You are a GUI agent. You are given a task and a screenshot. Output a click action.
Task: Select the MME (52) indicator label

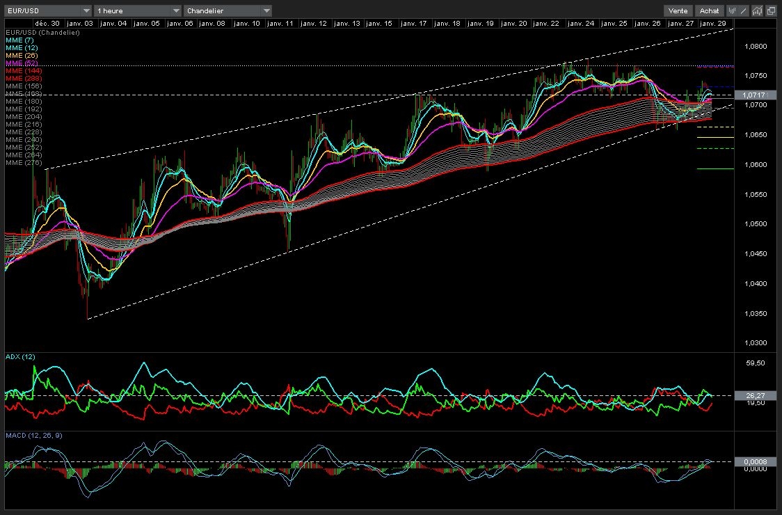pyautogui.click(x=22, y=63)
